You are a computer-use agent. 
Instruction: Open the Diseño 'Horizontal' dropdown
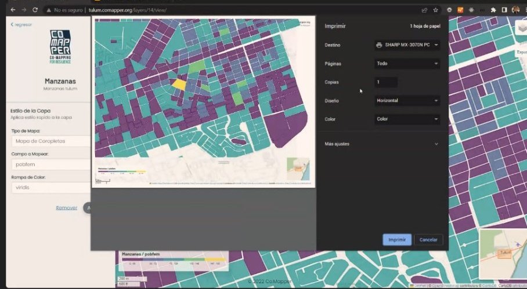point(407,101)
